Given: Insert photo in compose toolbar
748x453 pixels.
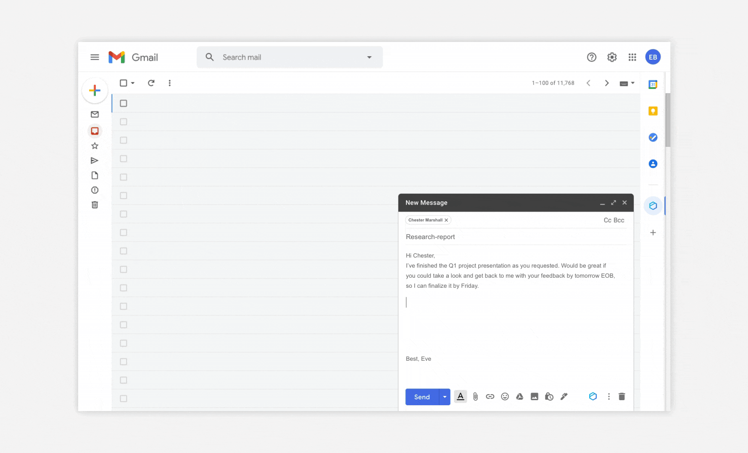Looking at the screenshot, I should 534,396.
